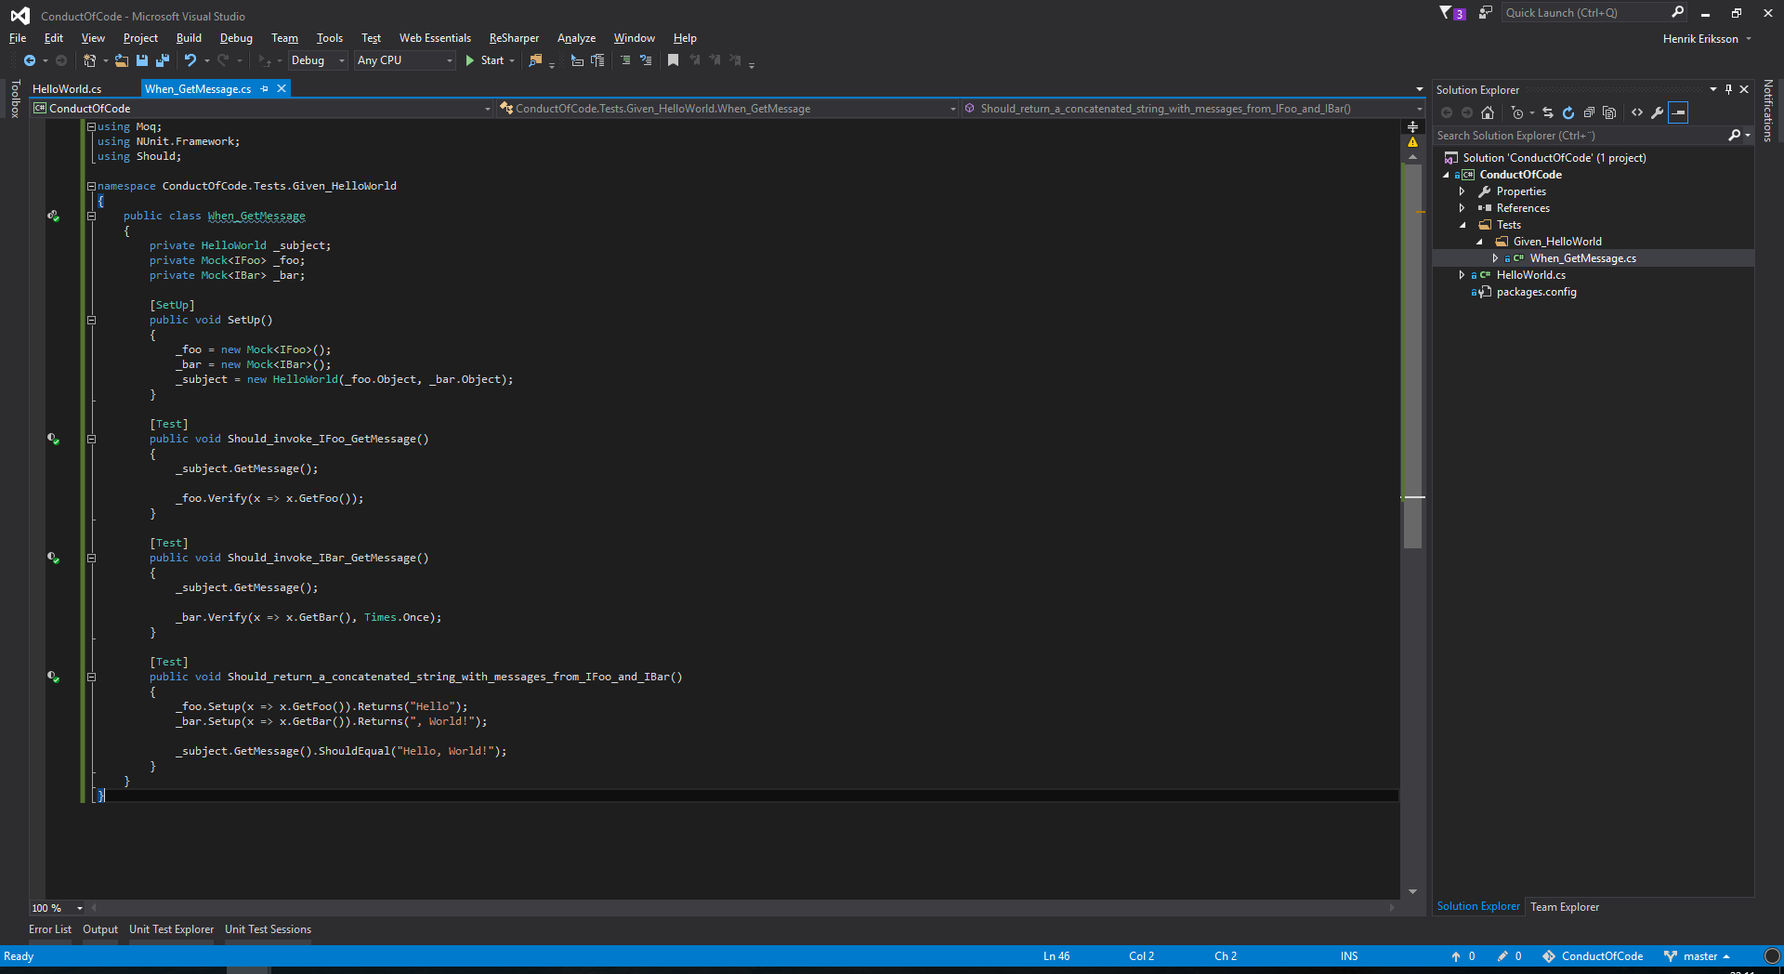Click inside the Search Solution Explorer field
Screen dimensions: 1784x974
(1580, 135)
